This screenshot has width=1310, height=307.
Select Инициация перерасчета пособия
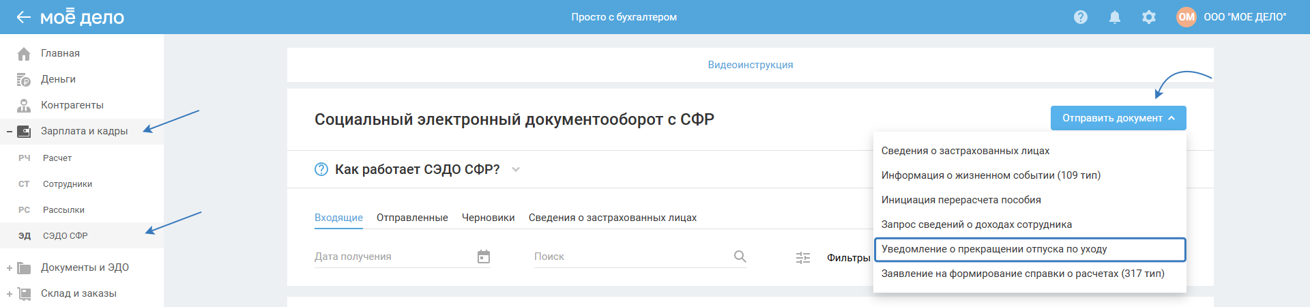pyautogui.click(x=1030, y=200)
